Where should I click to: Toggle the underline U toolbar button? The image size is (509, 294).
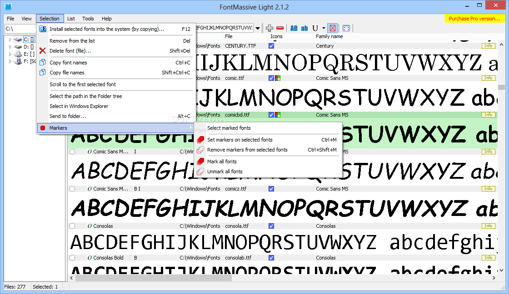[315, 28]
